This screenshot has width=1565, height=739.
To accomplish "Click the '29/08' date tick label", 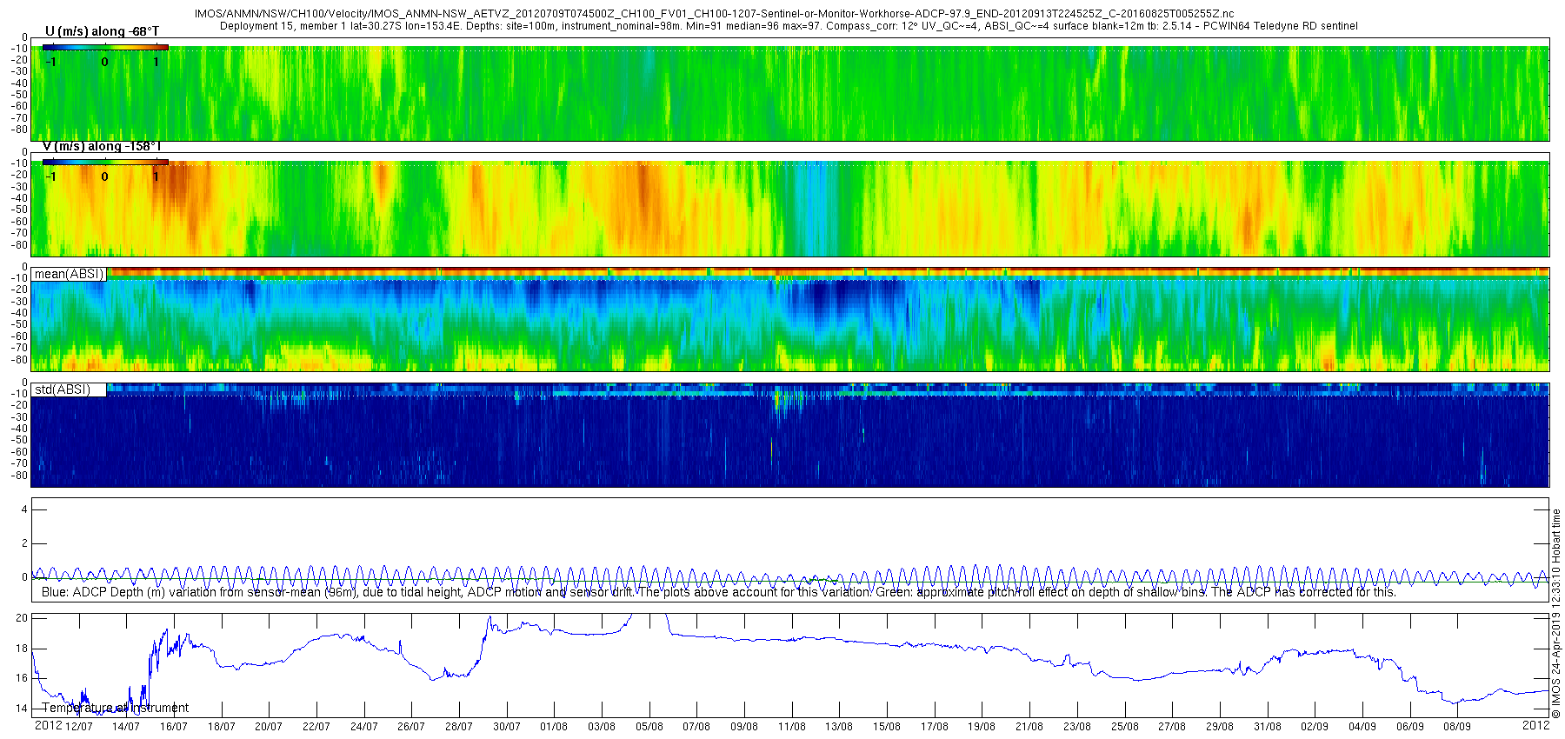I will pos(1220,727).
